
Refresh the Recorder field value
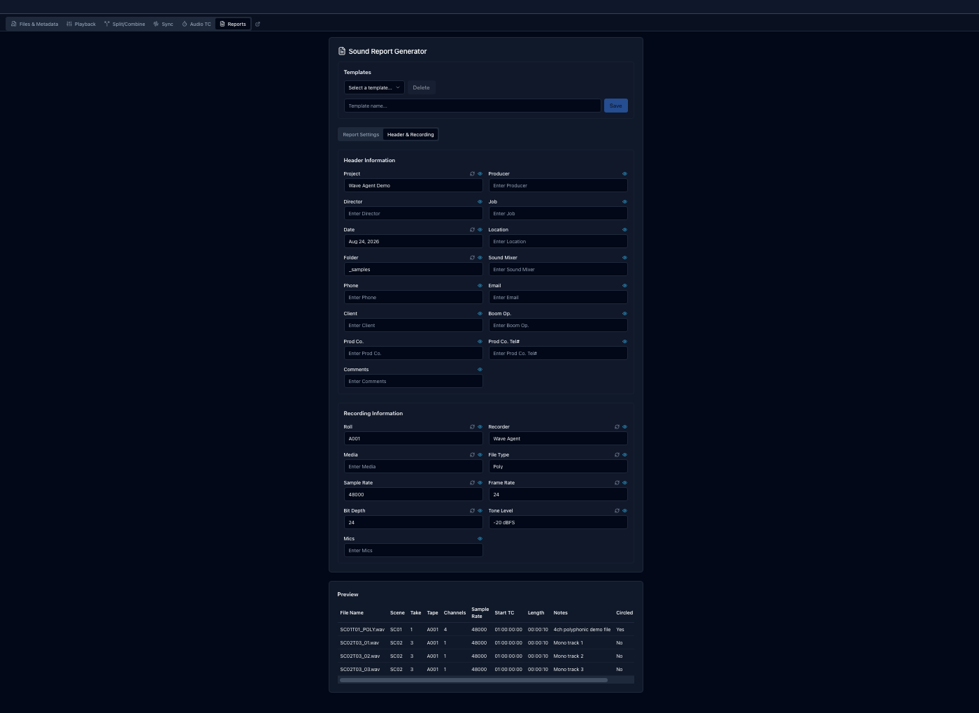tap(617, 426)
